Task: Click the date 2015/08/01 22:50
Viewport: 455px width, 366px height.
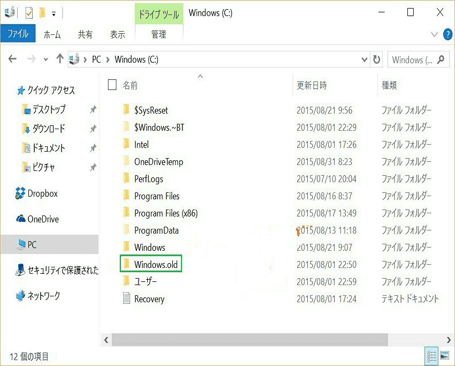Action: pyautogui.click(x=327, y=265)
